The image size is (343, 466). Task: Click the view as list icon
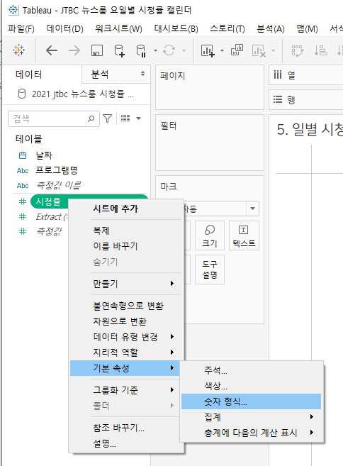point(125,118)
